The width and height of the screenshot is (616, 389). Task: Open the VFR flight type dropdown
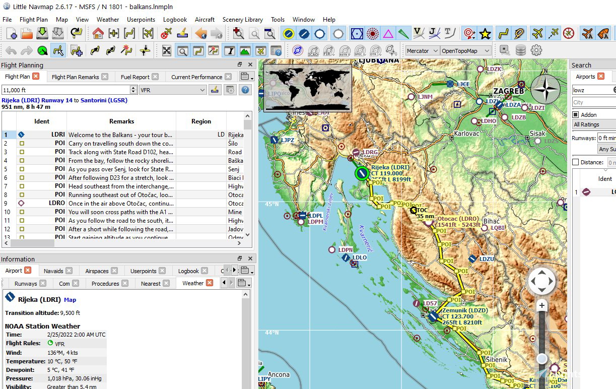[x=173, y=90]
